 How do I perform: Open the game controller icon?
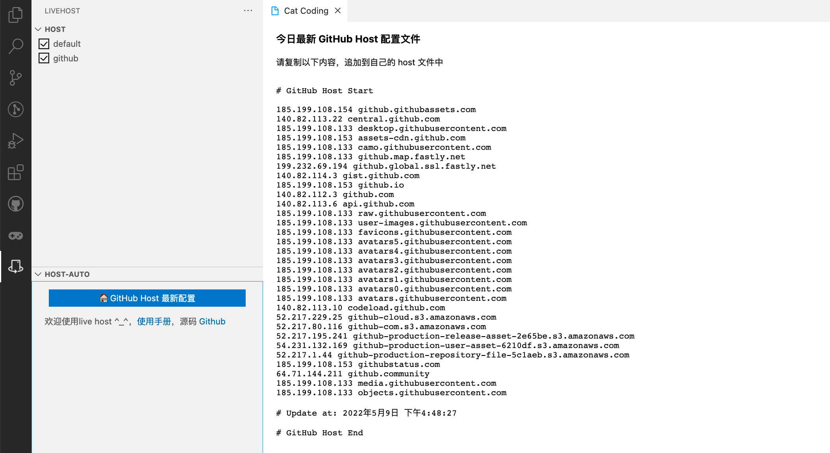click(15, 236)
